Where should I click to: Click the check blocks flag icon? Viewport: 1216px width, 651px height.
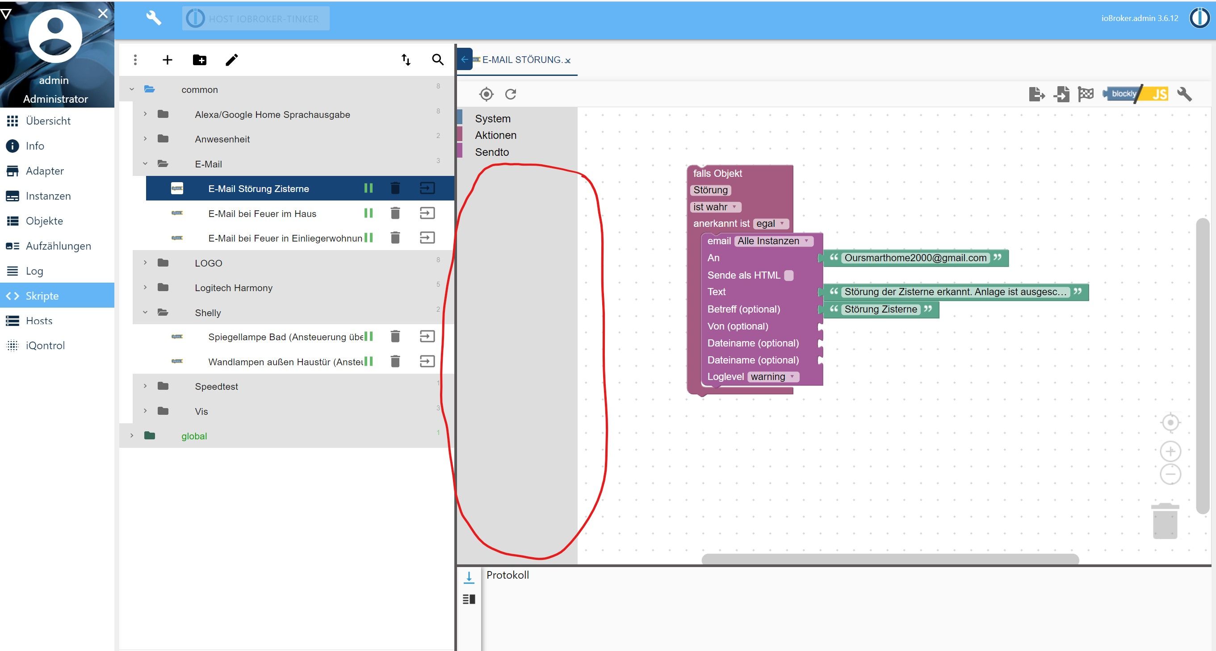click(x=1086, y=94)
